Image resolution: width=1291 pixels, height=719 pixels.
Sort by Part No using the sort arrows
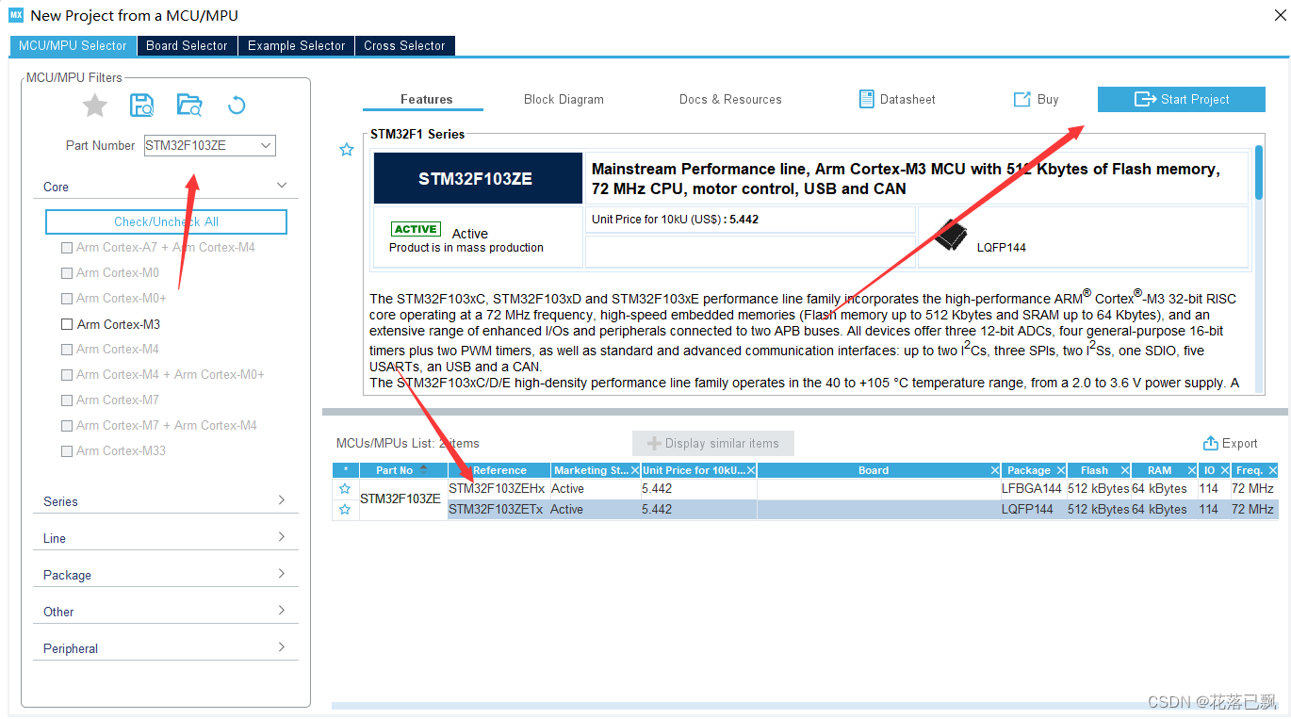423,470
